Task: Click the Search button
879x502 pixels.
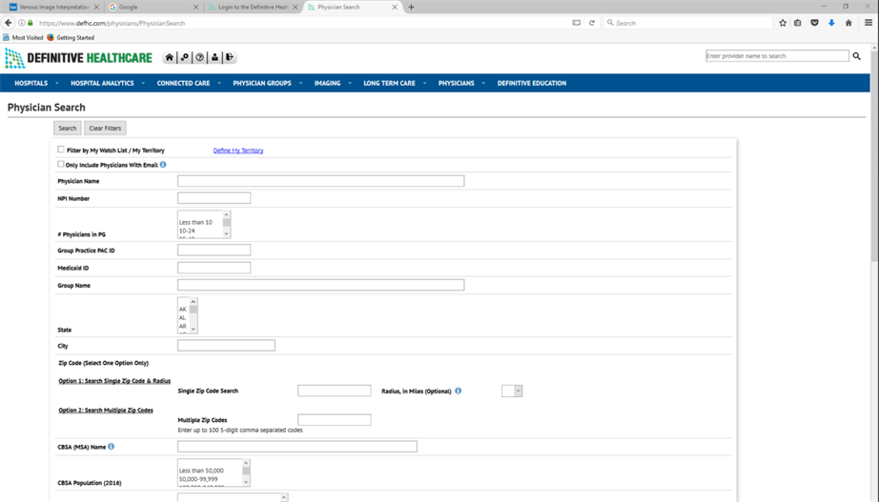Action: click(68, 129)
